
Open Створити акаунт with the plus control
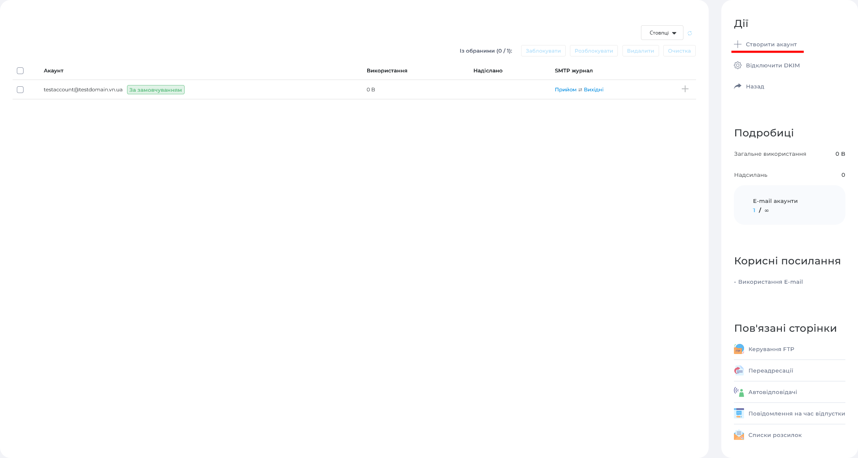tap(737, 44)
